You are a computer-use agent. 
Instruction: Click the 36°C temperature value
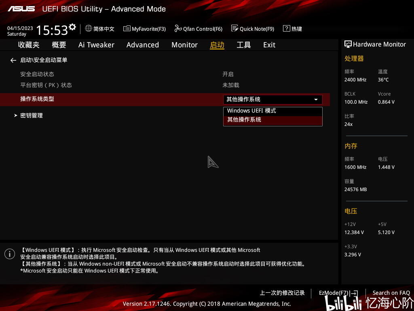coord(383,80)
